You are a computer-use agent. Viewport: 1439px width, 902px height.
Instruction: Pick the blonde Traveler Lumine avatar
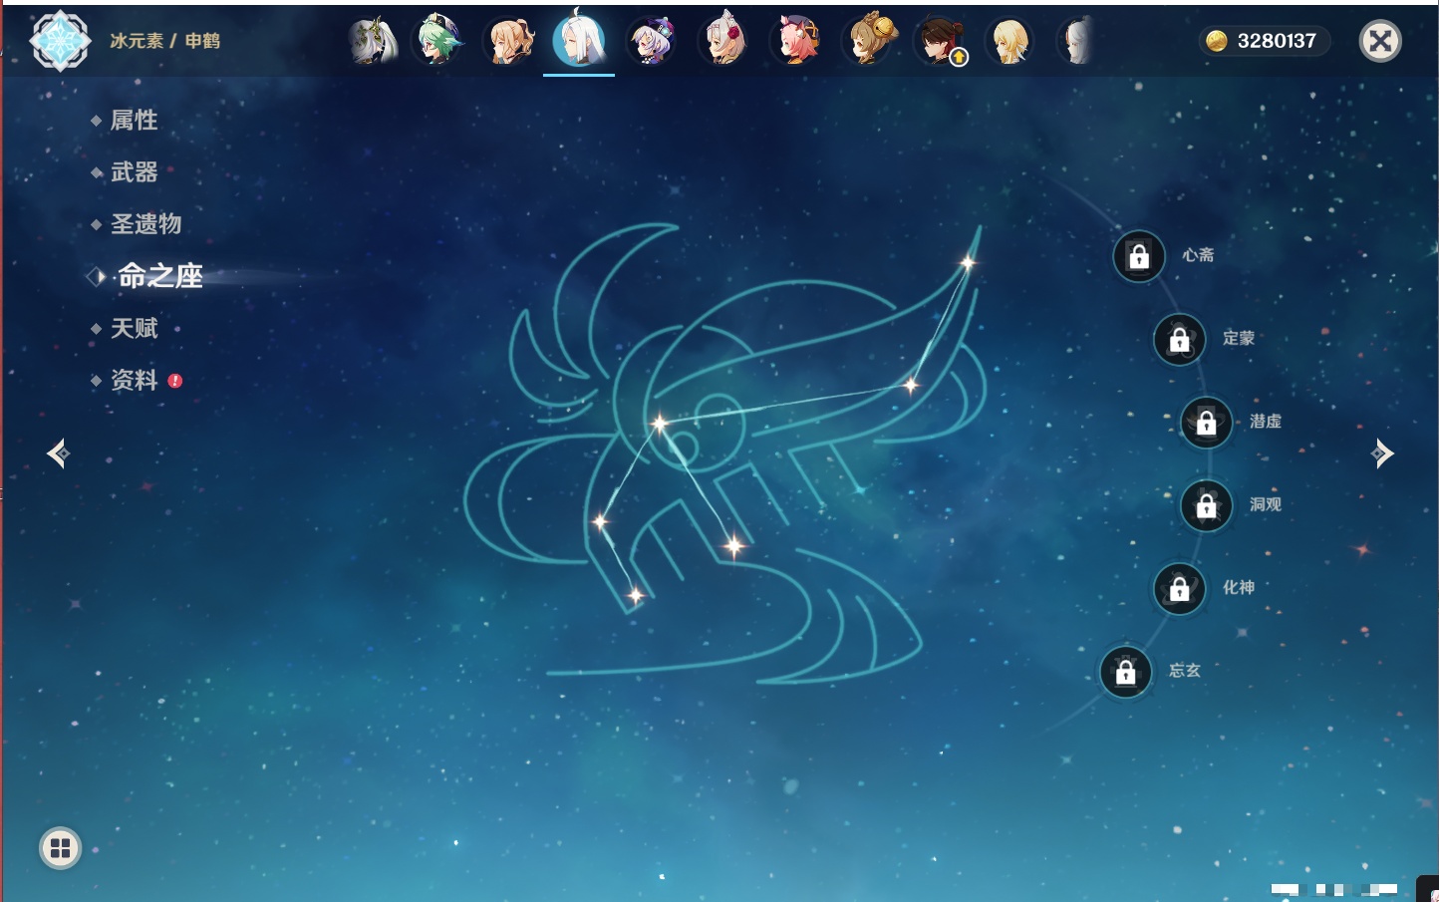1009,42
